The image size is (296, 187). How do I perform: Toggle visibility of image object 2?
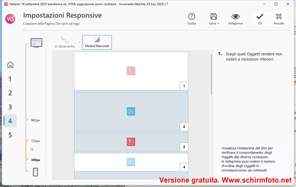point(131,111)
